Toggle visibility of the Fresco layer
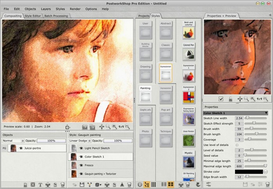The height and width of the screenshot is (189, 273). coord(82,165)
